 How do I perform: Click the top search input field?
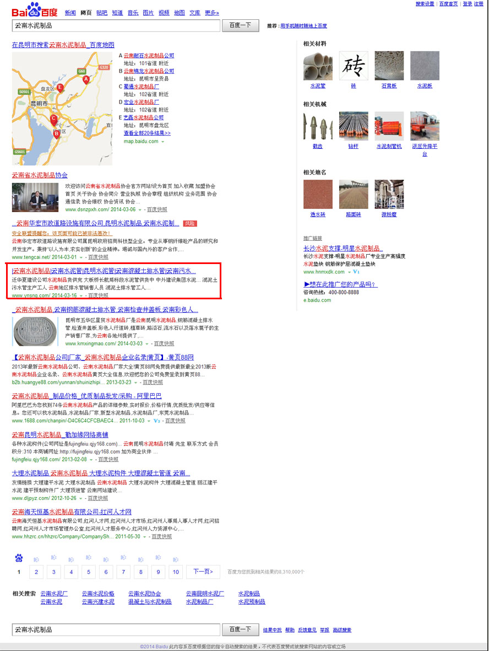click(x=116, y=25)
